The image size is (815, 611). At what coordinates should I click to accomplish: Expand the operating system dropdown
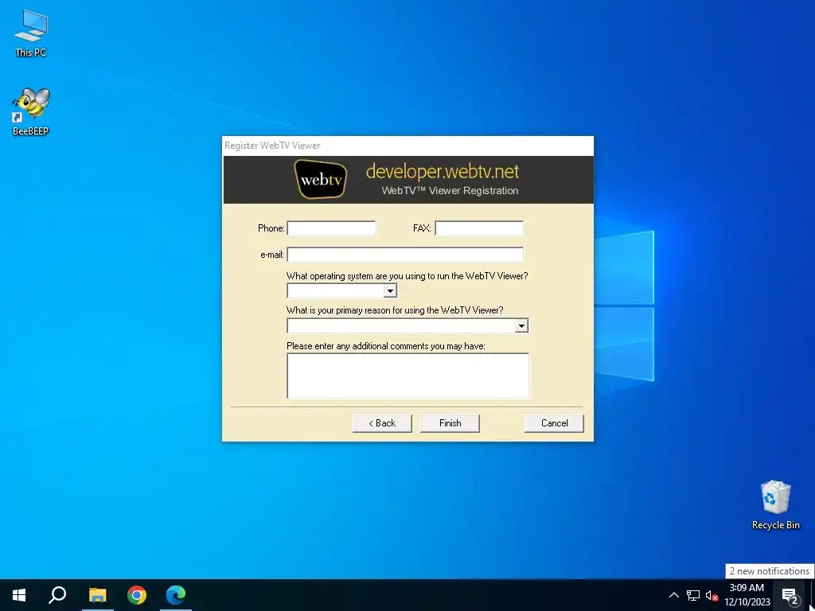(390, 291)
